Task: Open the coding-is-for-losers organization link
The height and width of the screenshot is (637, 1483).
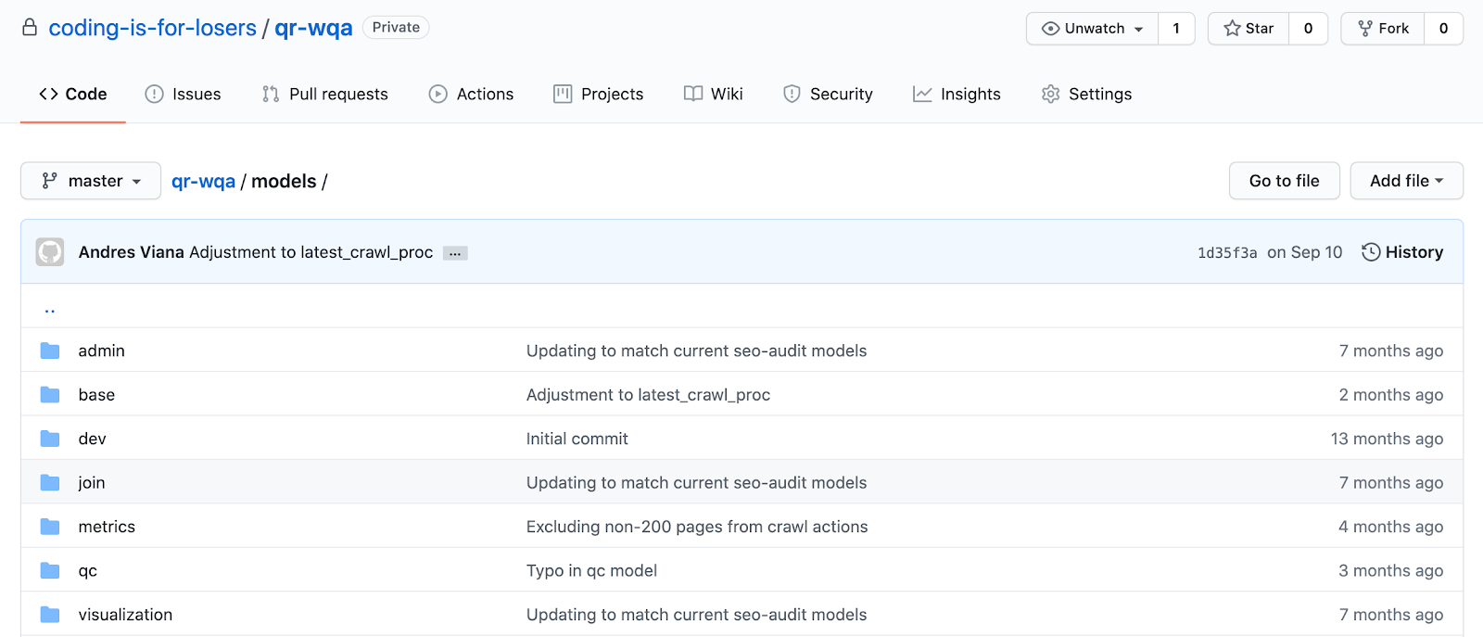Action: (x=152, y=28)
